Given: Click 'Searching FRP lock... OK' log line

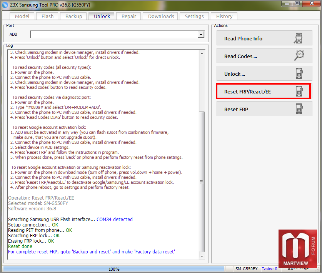Looking at the screenshot, I should [34, 236].
